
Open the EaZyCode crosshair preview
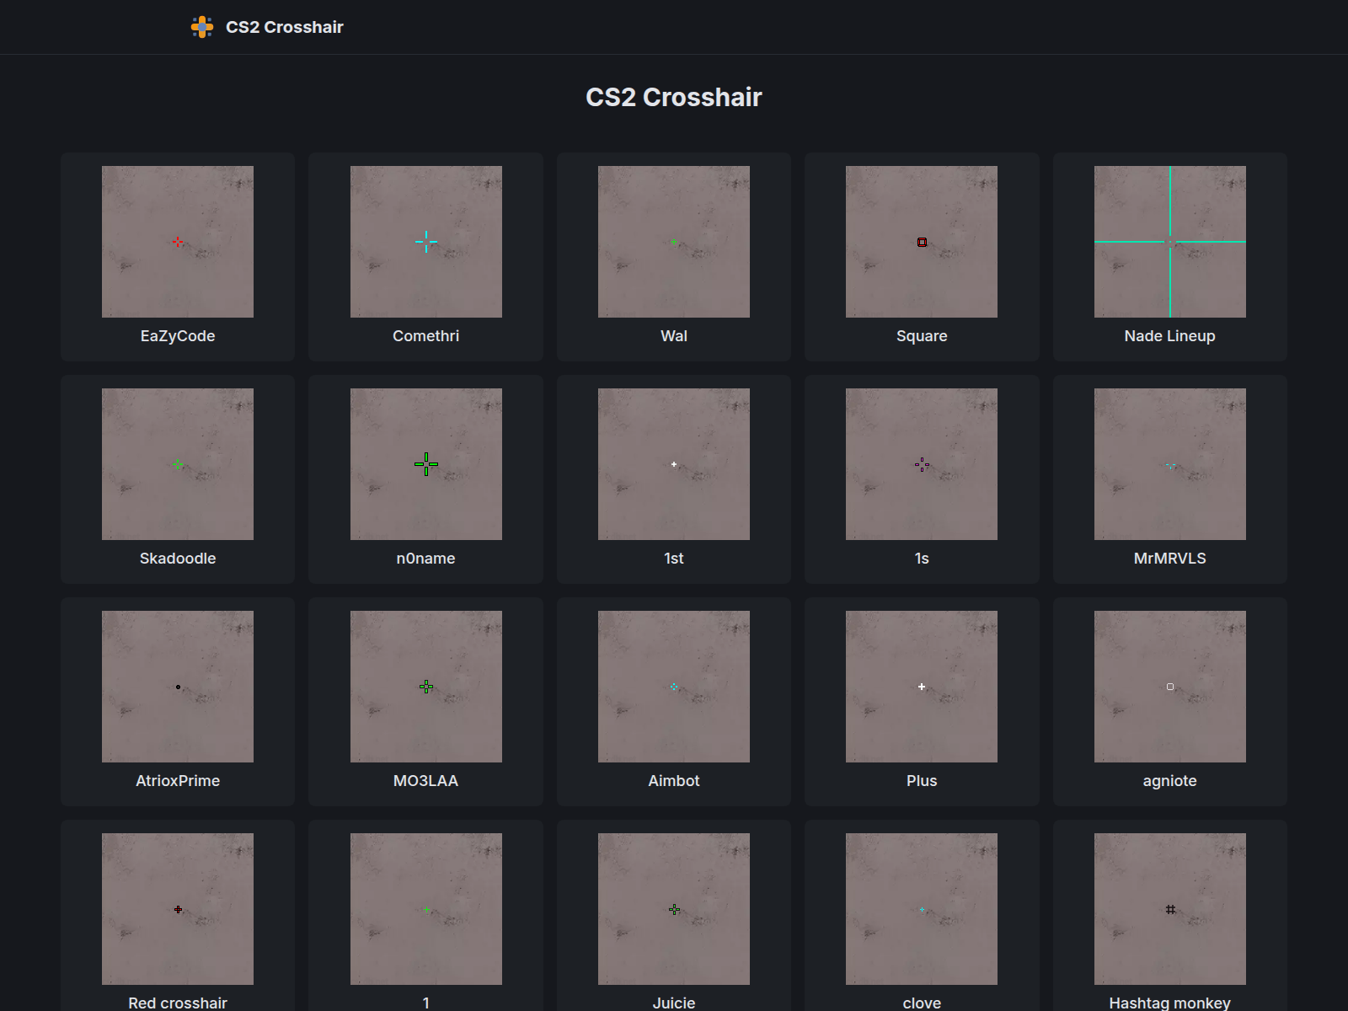click(x=177, y=241)
